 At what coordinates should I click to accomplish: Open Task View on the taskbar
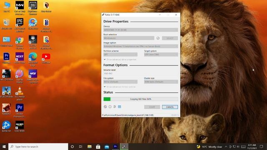(81, 147)
